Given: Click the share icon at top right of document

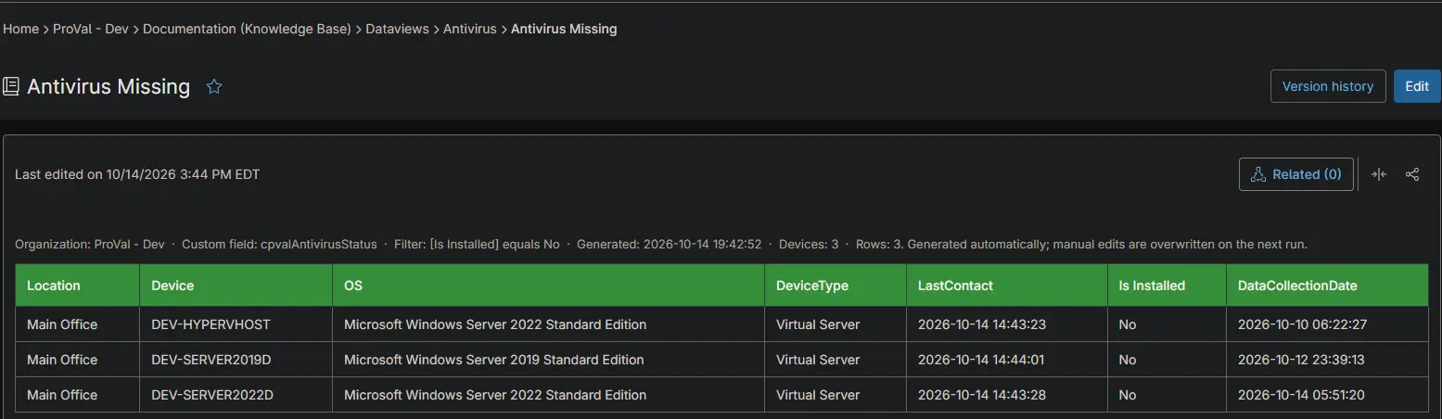Looking at the screenshot, I should click(1412, 174).
